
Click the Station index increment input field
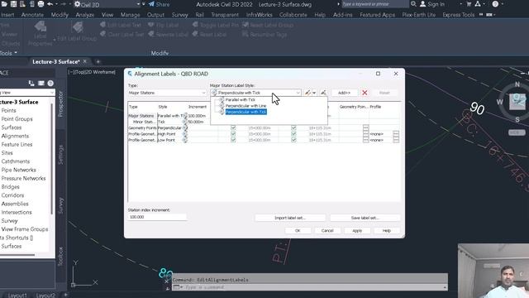(x=157, y=217)
